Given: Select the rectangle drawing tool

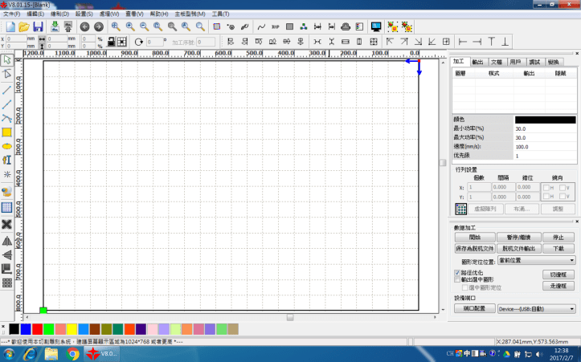Looking at the screenshot, I should pyautogui.click(x=6, y=132).
